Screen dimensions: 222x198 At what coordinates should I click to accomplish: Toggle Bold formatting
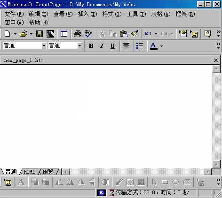pyautogui.click(x=91, y=46)
